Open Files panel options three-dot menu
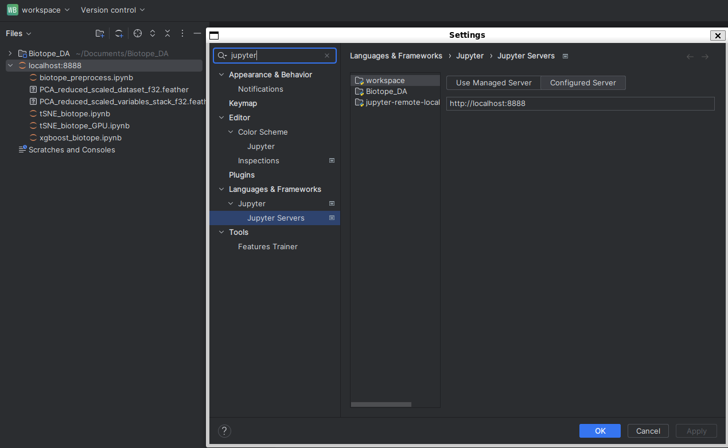This screenshot has width=728, height=448. (182, 33)
